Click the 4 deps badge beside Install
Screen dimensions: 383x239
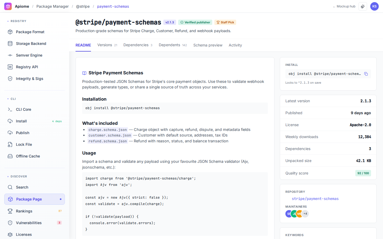57,121
